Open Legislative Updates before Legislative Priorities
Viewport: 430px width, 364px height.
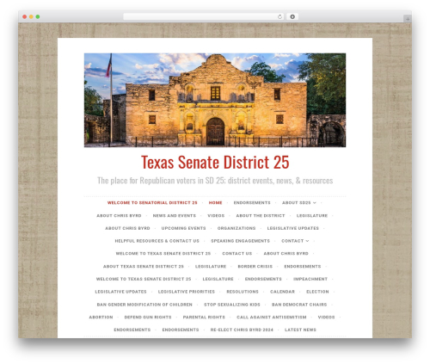click(120, 292)
